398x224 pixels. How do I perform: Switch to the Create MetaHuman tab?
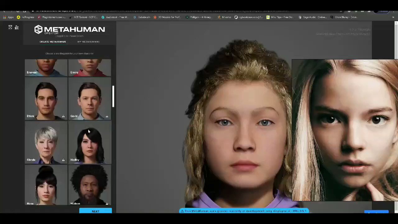tap(53, 42)
